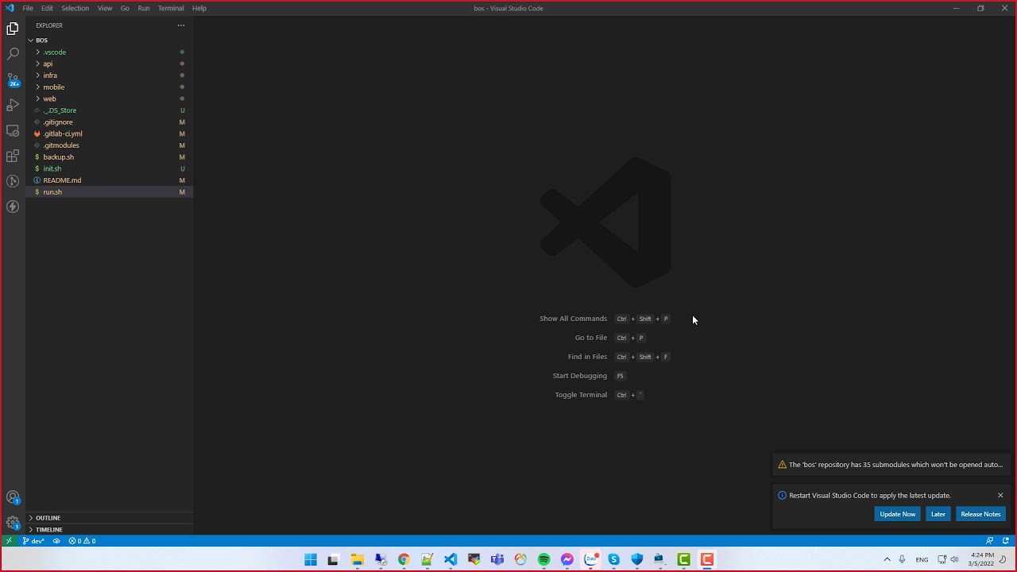Expand the .vscode folder

coord(110,52)
